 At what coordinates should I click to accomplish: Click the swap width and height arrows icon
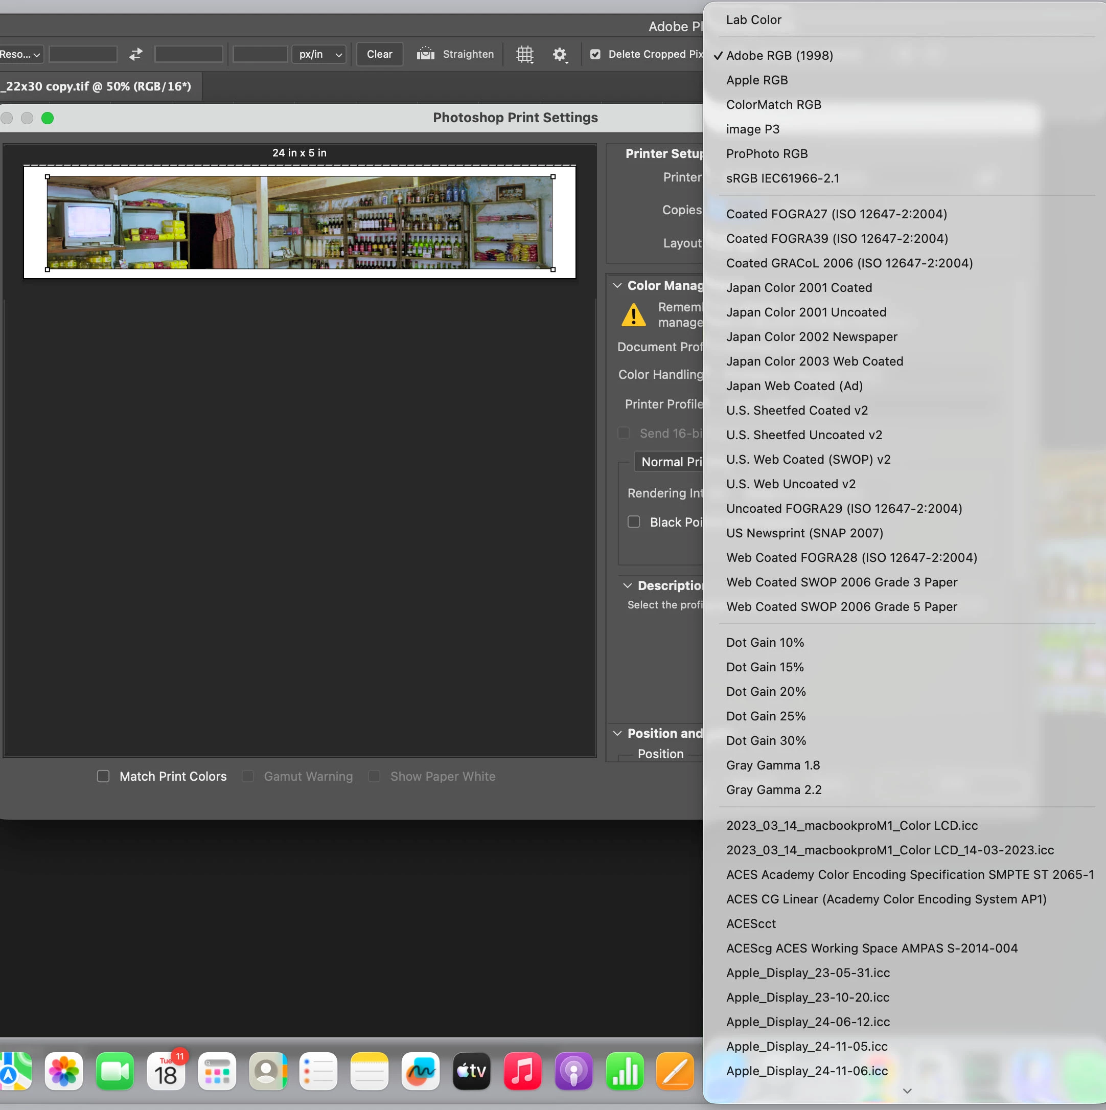pos(135,54)
